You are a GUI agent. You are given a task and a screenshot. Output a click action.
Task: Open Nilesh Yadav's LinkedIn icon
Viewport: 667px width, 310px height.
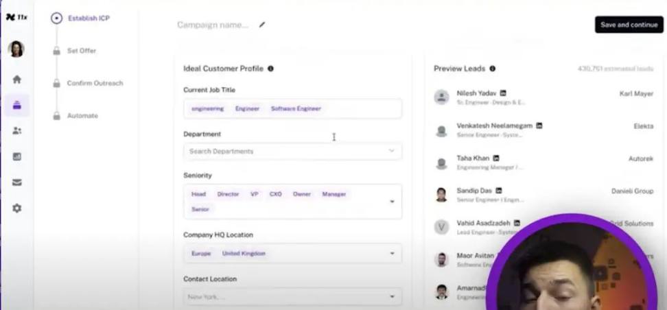coord(503,93)
